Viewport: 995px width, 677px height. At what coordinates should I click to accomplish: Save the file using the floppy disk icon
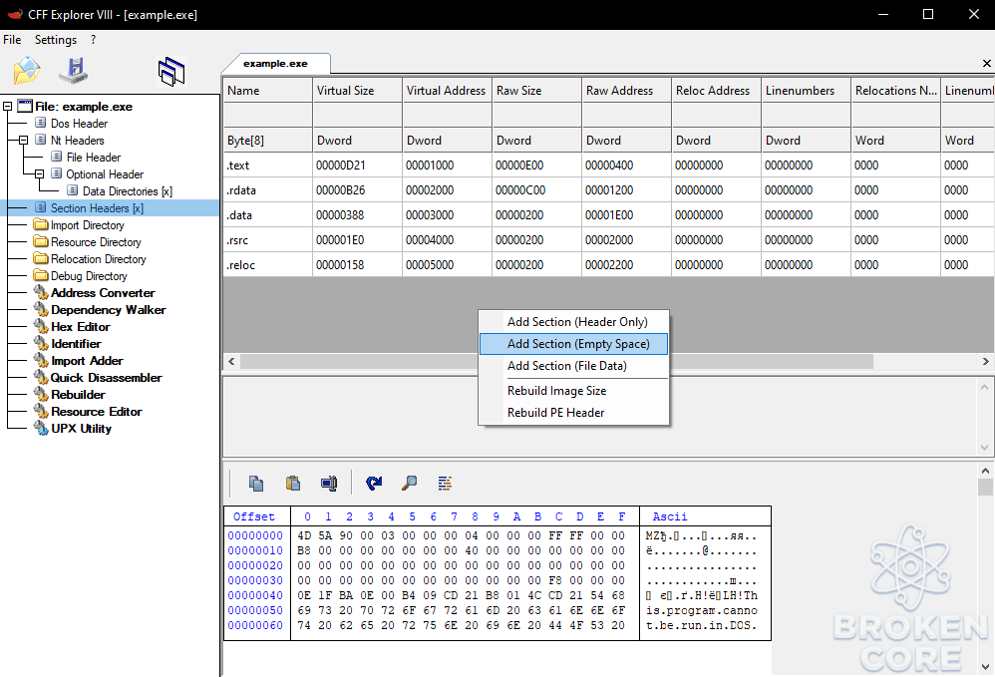tap(74, 71)
